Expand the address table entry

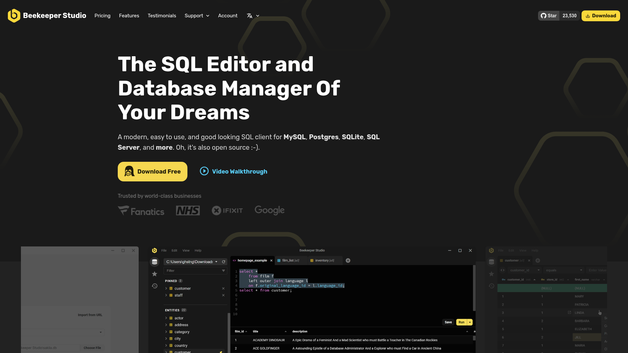tap(166, 325)
